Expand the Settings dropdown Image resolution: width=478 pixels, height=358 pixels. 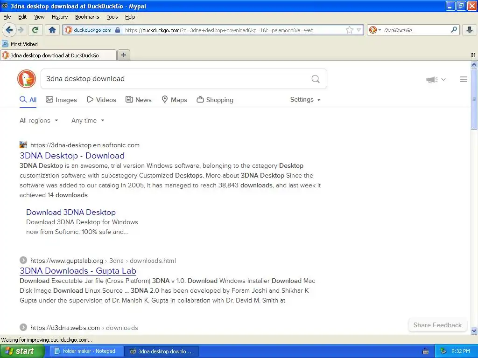click(305, 100)
